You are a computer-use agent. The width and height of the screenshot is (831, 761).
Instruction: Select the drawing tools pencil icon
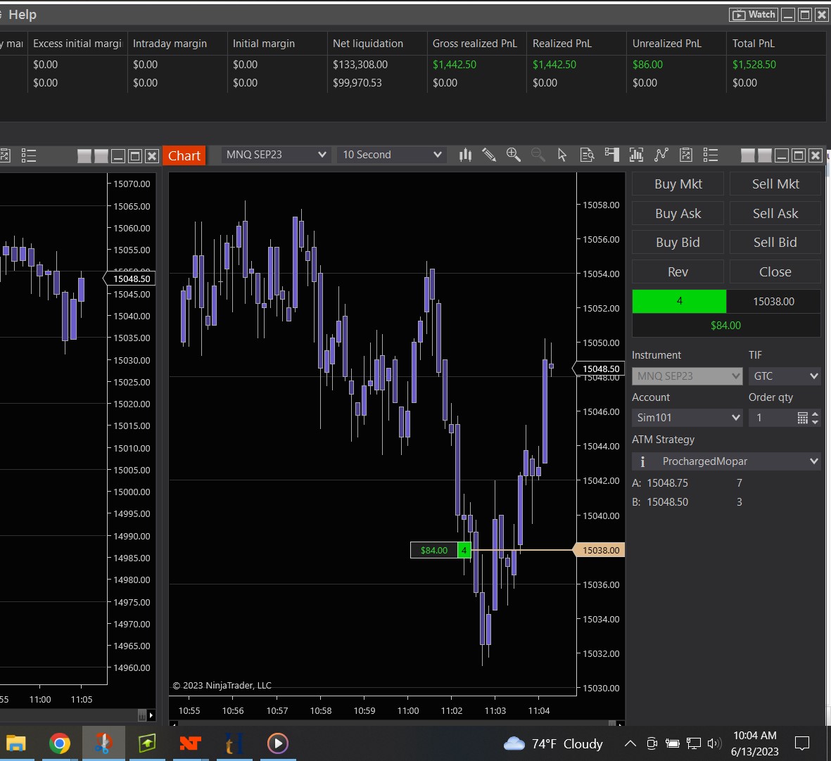489,155
